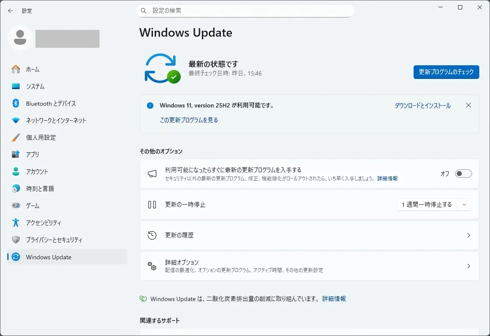Click the アクセシビリティ person icon

[16, 223]
